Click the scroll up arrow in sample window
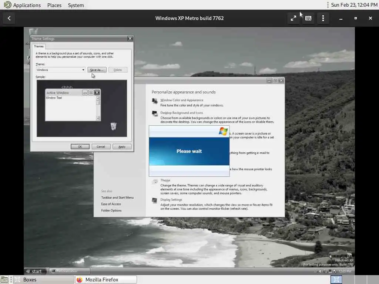The image size is (379, 284). click(x=98, y=98)
